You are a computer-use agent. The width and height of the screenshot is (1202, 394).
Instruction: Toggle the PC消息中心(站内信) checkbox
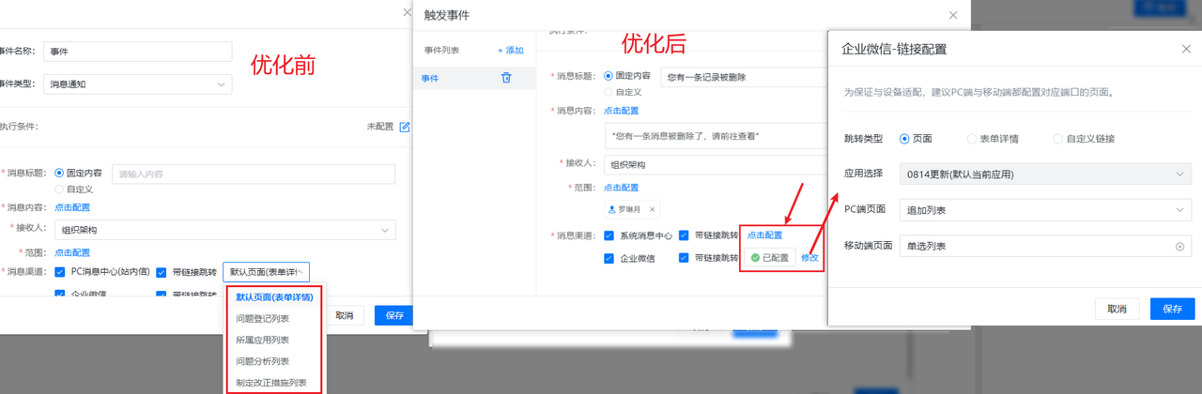point(60,272)
